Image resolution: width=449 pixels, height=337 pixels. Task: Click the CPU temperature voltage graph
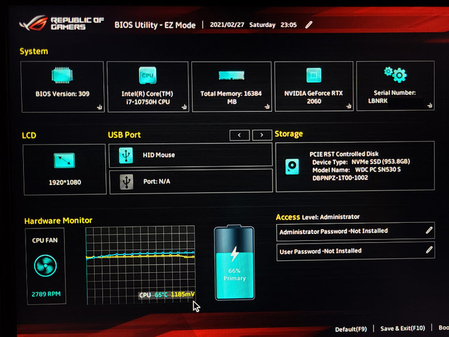point(140,265)
